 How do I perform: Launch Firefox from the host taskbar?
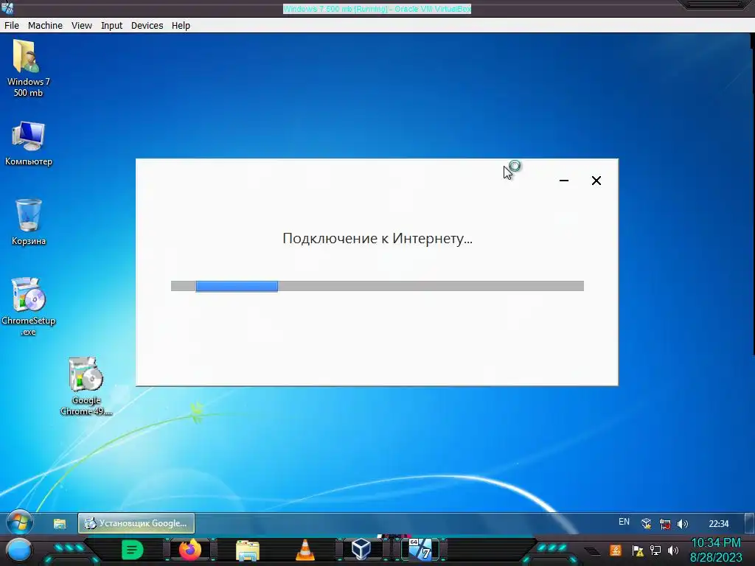[x=189, y=550]
